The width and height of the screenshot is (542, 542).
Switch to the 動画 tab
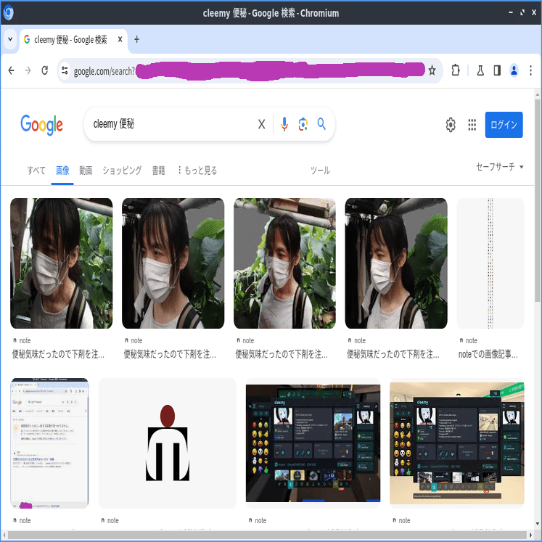pos(86,171)
